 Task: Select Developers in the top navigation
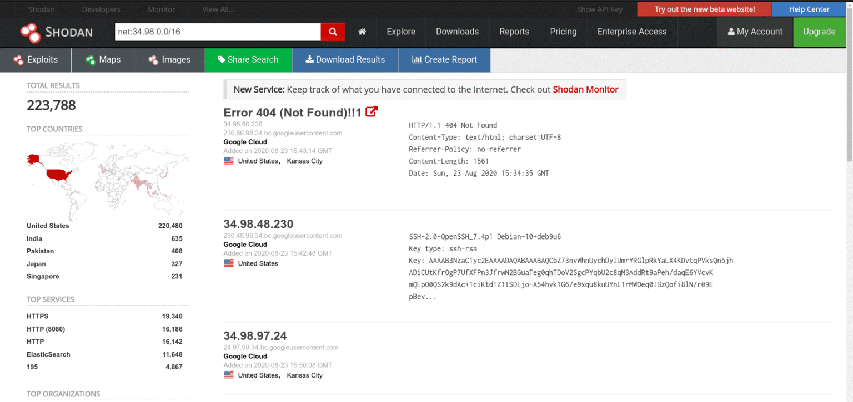101,9
